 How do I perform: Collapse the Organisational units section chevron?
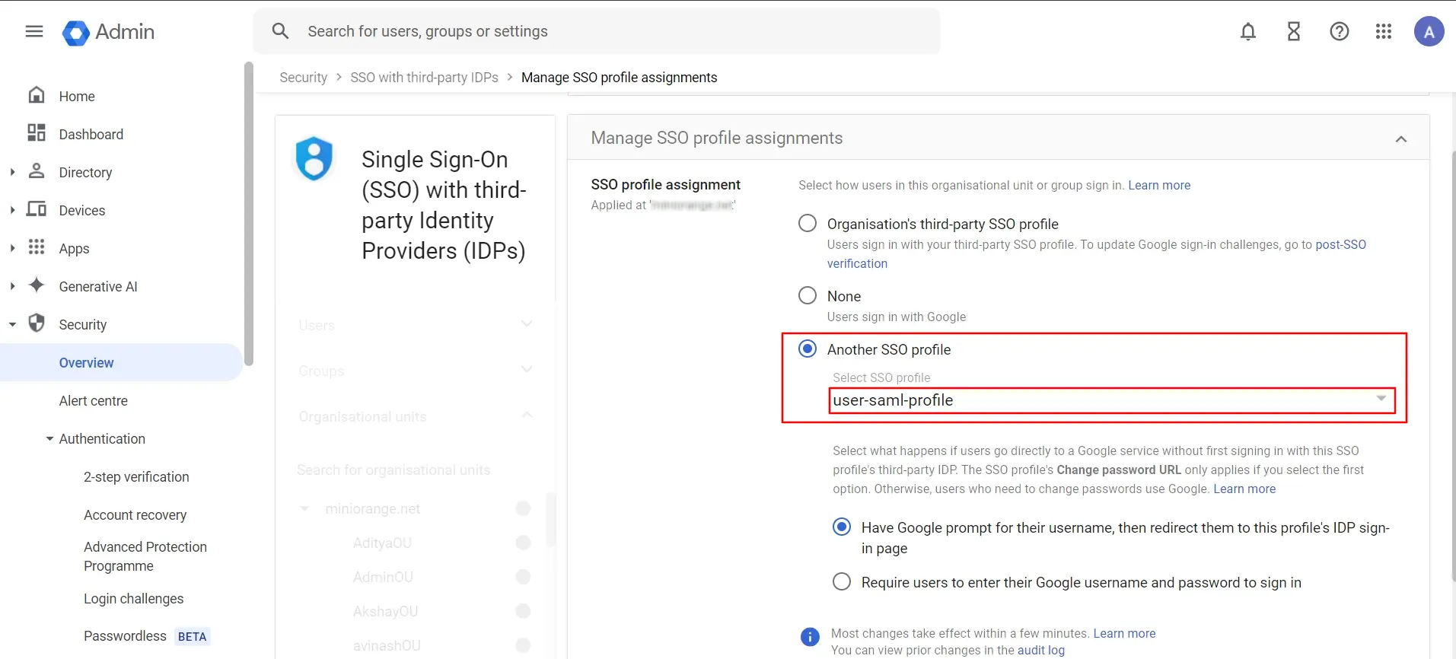coord(527,415)
